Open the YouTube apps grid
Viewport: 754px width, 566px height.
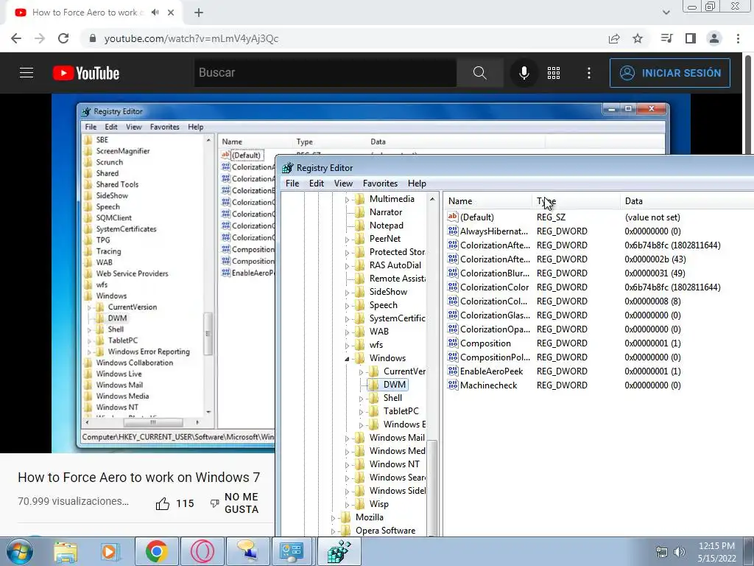pyautogui.click(x=554, y=73)
